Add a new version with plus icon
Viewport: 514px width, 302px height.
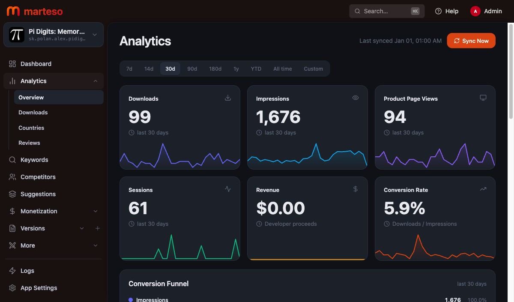point(98,228)
